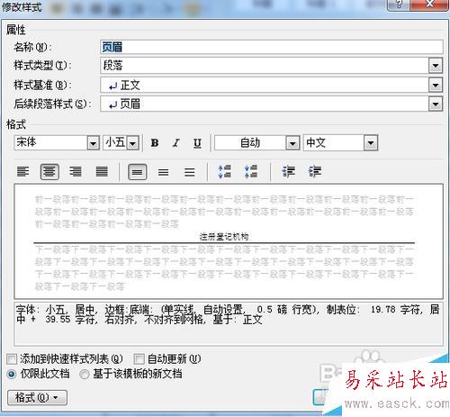Click the 名称 input field
This screenshot has width=450, height=417.
(x=272, y=47)
